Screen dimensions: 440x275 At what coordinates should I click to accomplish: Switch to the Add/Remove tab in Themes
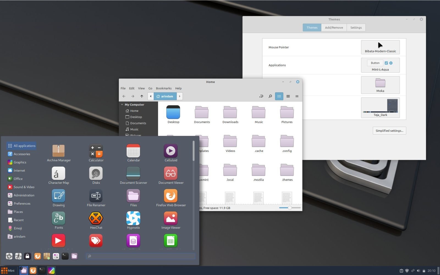[x=334, y=27]
